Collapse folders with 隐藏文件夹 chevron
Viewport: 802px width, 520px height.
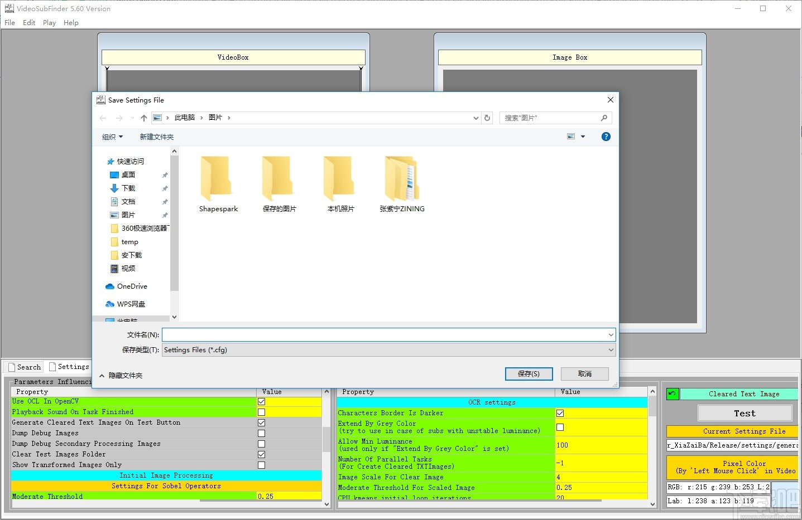(x=102, y=376)
